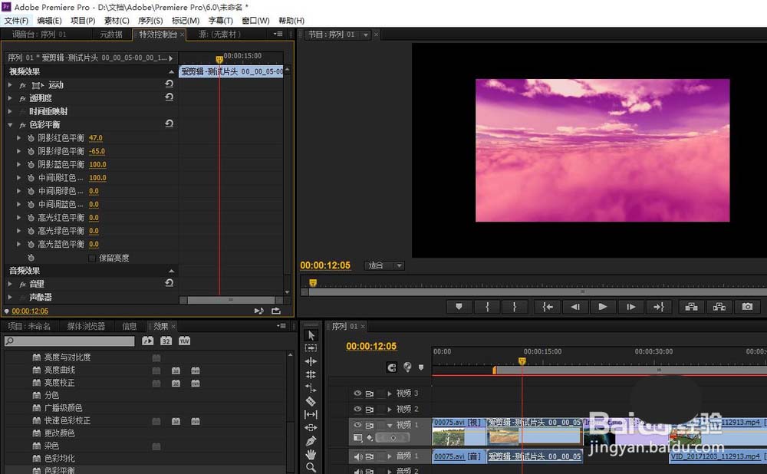
Task: Click the Export Frame camera icon
Action: tap(747, 306)
